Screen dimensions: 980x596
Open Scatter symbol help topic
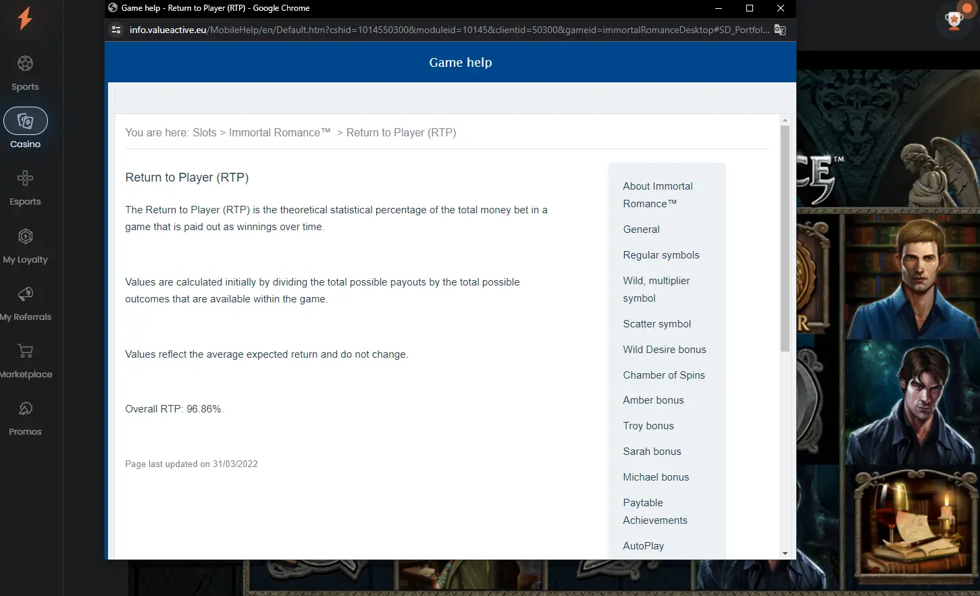(657, 324)
